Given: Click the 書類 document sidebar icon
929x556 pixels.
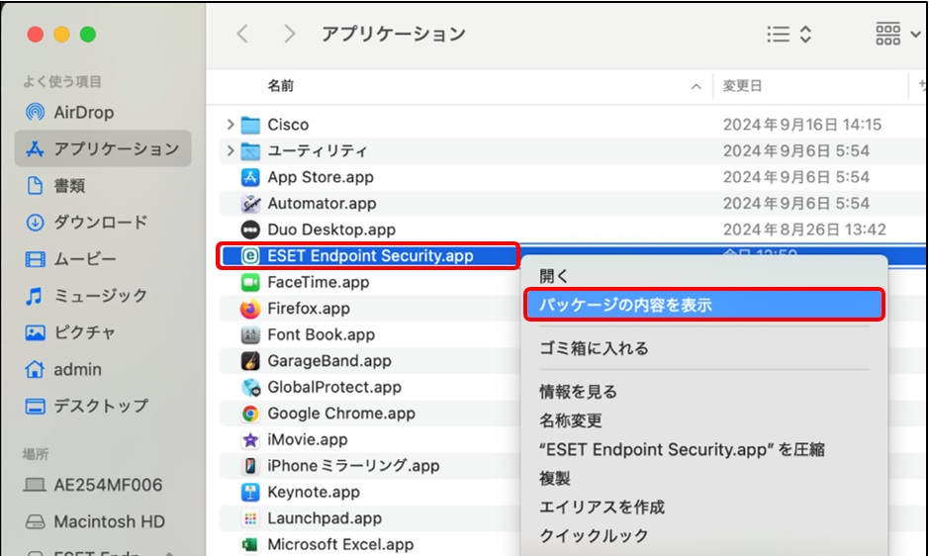Looking at the screenshot, I should point(35,186).
